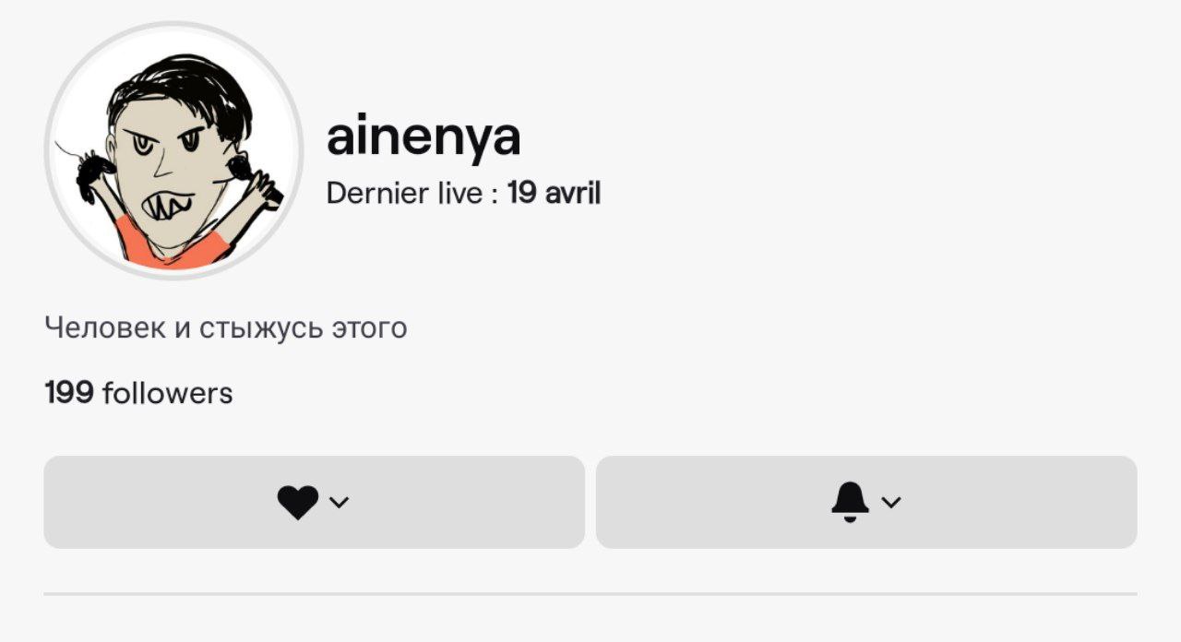This screenshot has height=642, width=1181.
Task: Click the bell notification icon
Action: (x=850, y=503)
